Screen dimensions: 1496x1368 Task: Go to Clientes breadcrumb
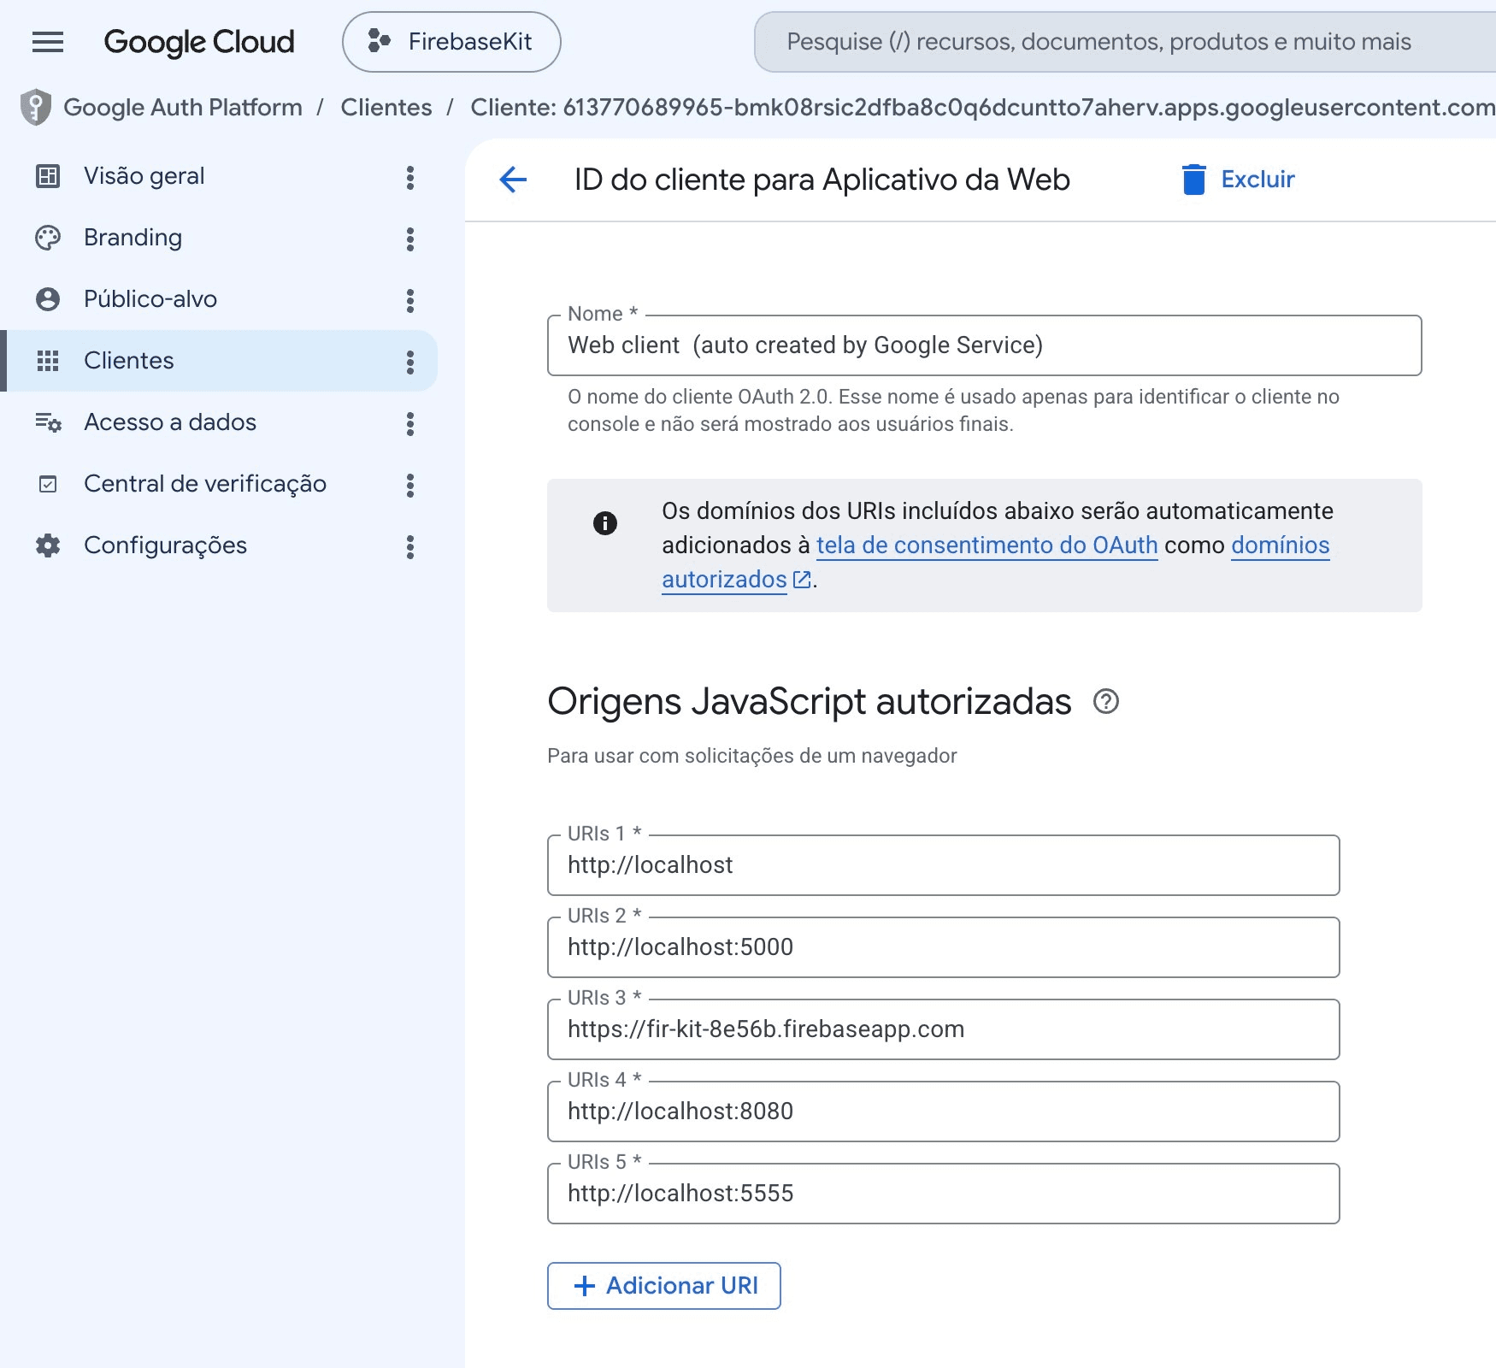[x=386, y=107]
